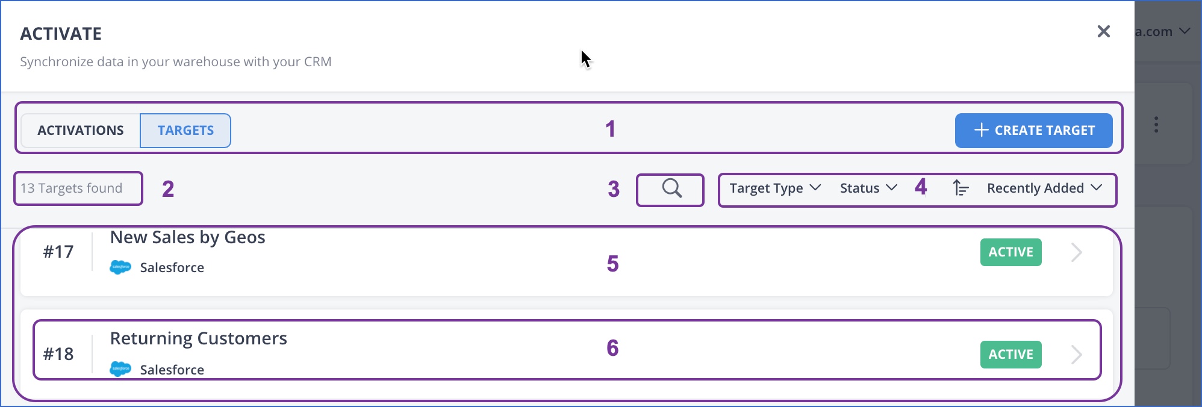Open the kebab menu in the background panel
Screen dimensions: 1202x407
[1155, 125]
